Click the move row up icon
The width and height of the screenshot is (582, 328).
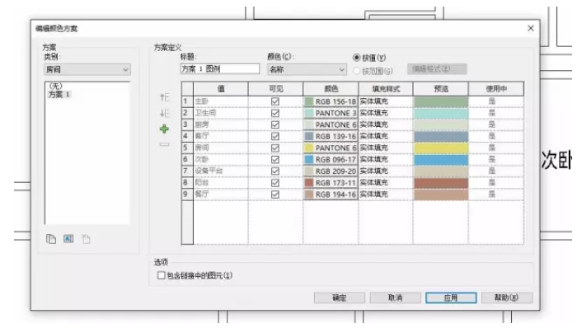[164, 97]
